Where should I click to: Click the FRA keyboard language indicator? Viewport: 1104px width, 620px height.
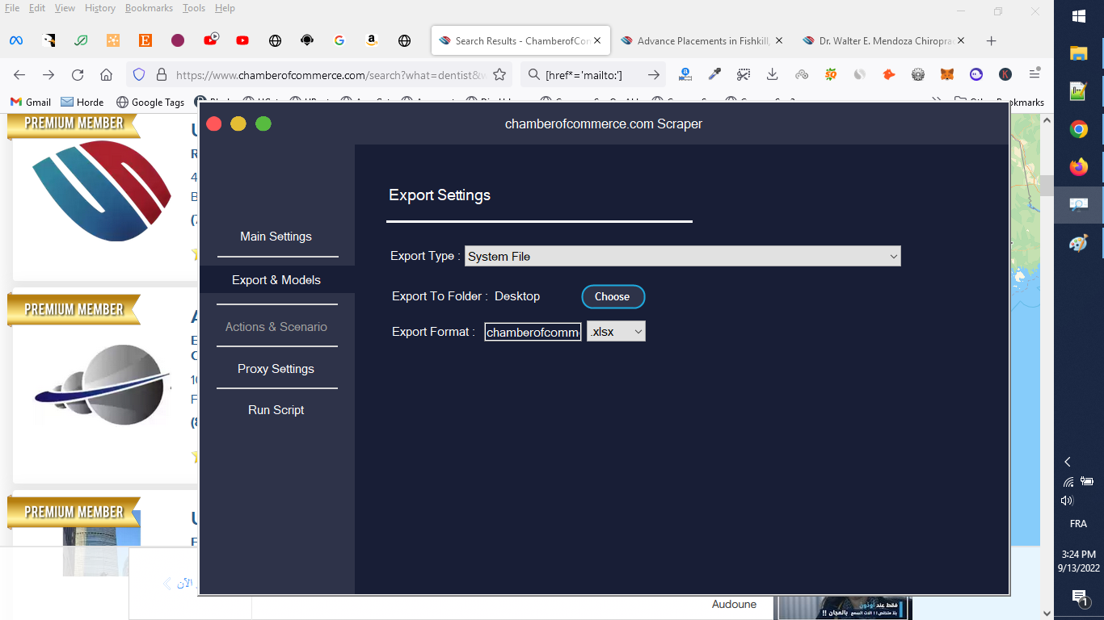pos(1079,524)
